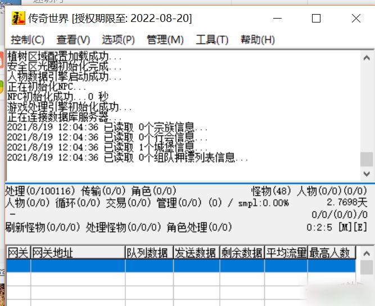Click the log panel scroll-up arrow
The image size is (375, 306).
click(367, 58)
